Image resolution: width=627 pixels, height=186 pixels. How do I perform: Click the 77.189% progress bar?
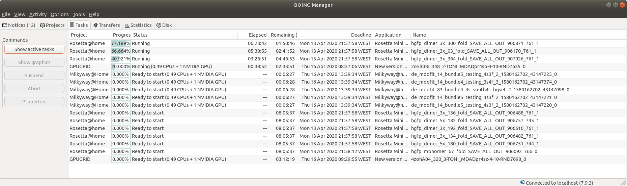tap(121, 43)
